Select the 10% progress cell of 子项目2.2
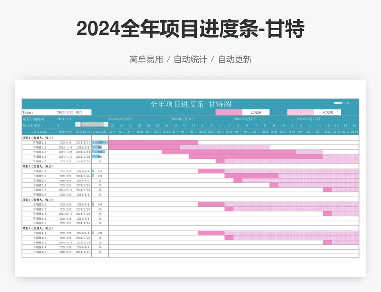The width and height of the screenshot is (381, 292). pos(100,176)
